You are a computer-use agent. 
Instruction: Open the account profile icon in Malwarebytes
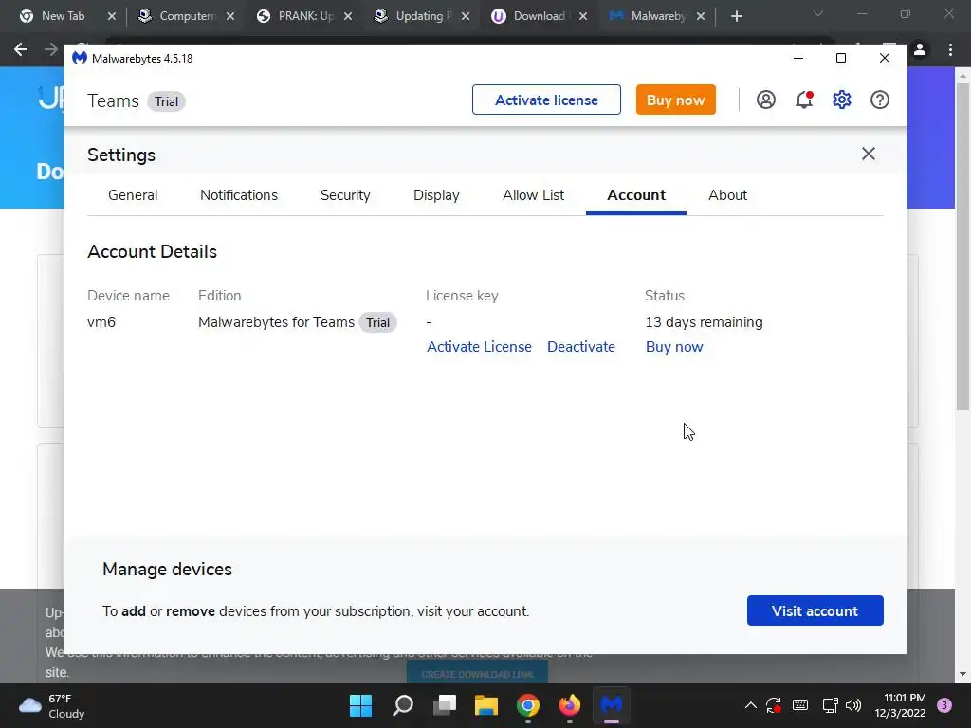tap(766, 100)
